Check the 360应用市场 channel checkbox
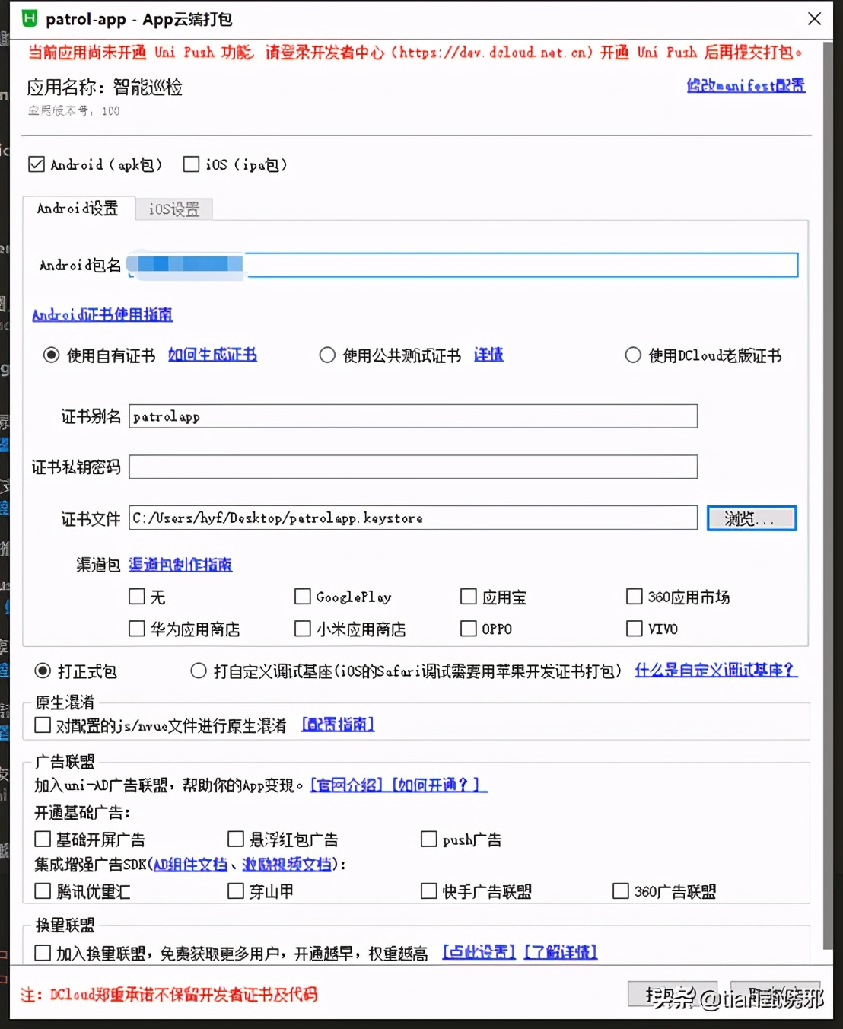Screen dimensions: 843x1029 [x=634, y=597]
